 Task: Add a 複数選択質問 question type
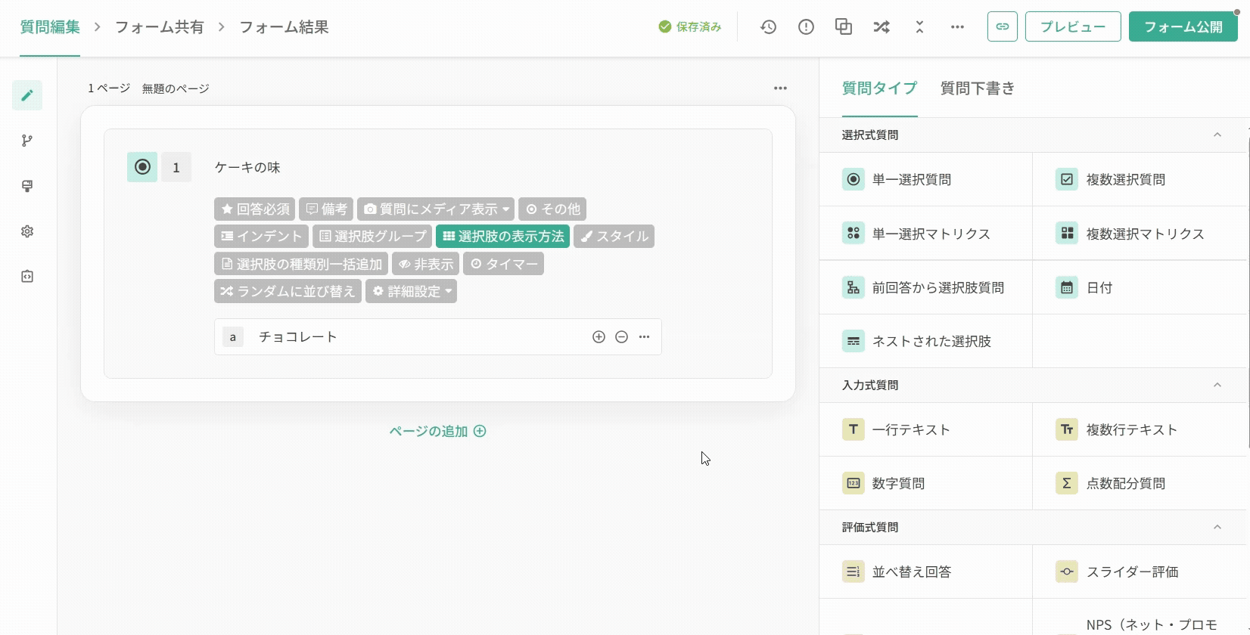click(x=1140, y=180)
